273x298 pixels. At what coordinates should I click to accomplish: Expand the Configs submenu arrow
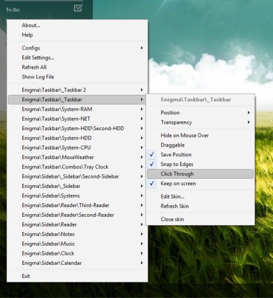tap(142, 48)
